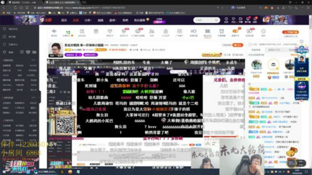Click the streamer's profile avatar thumbnail
Image resolution: width=312 pixels, height=175 pixels.
tap(55, 50)
